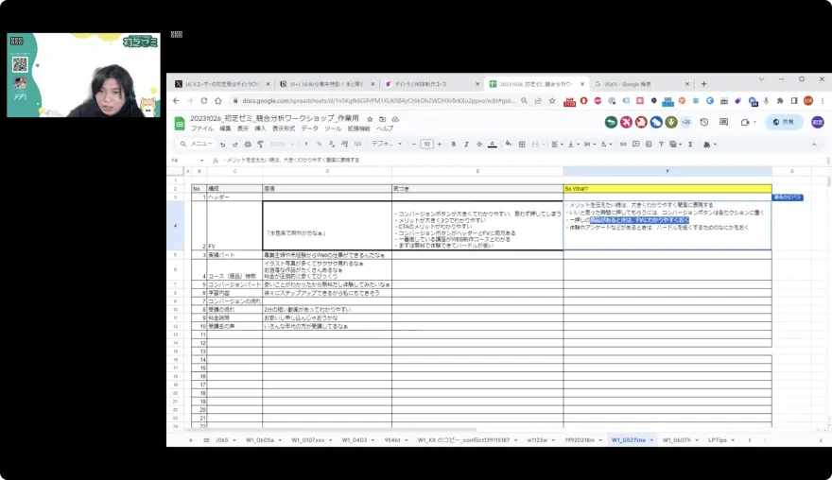Collapse the toolbar with the chevron

[x=814, y=145]
